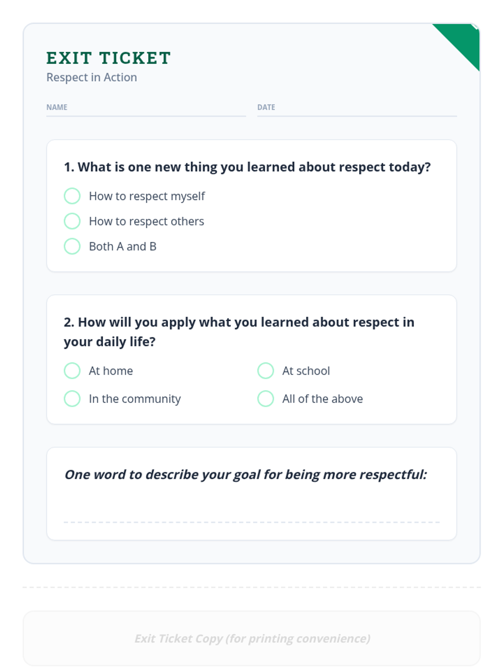Pick the "Both A and B" radio option
This screenshot has height=671, width=503.
pos(72,246)
